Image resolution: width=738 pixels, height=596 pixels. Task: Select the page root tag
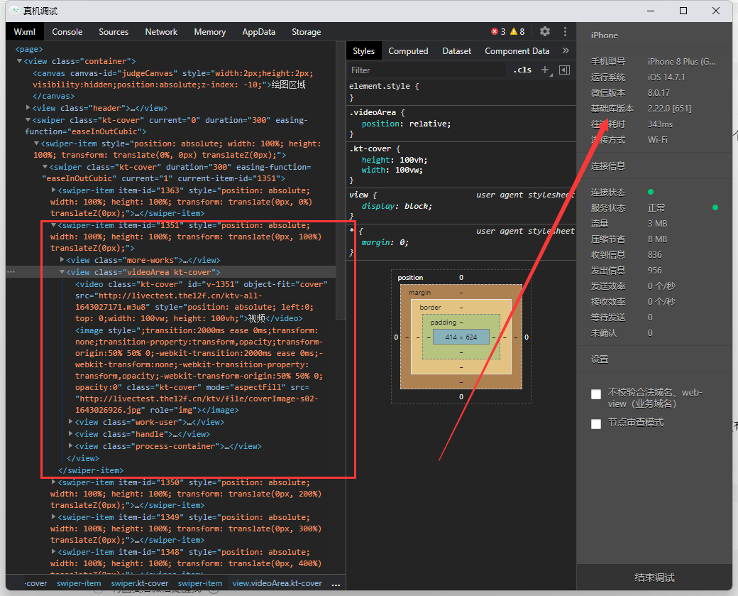(x=29, y=49)
